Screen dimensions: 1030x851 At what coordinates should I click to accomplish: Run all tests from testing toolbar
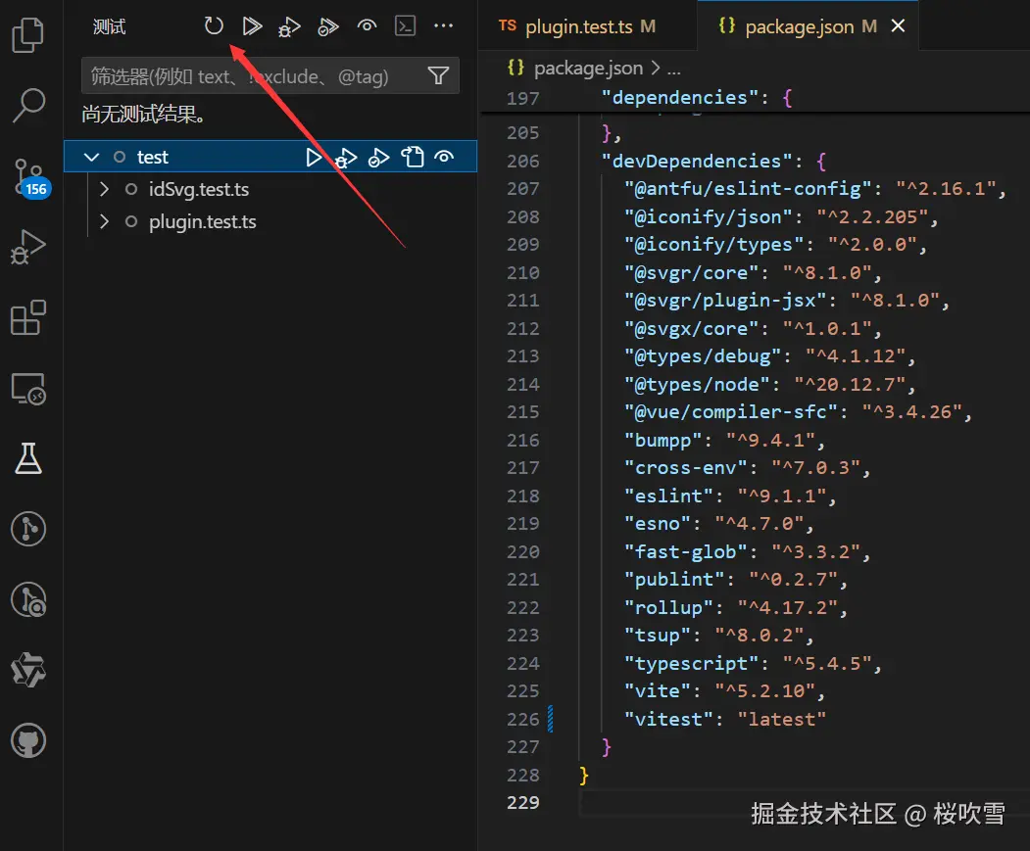coord(252,26)
